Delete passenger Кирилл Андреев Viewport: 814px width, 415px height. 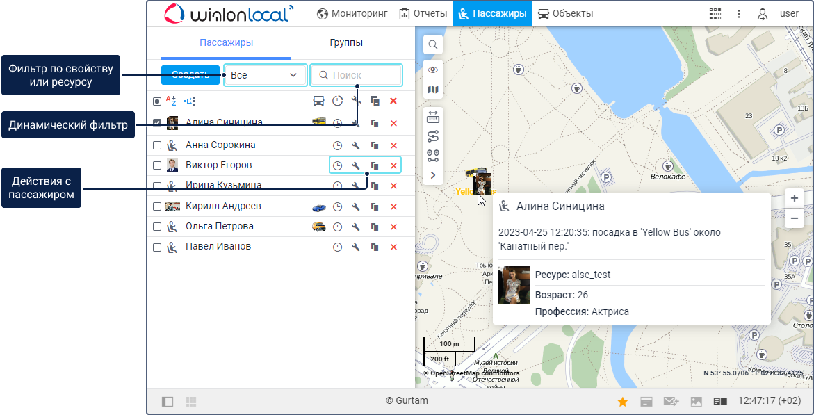pos(393,206)
